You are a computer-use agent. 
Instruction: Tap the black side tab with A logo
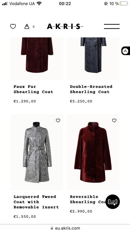126,51
